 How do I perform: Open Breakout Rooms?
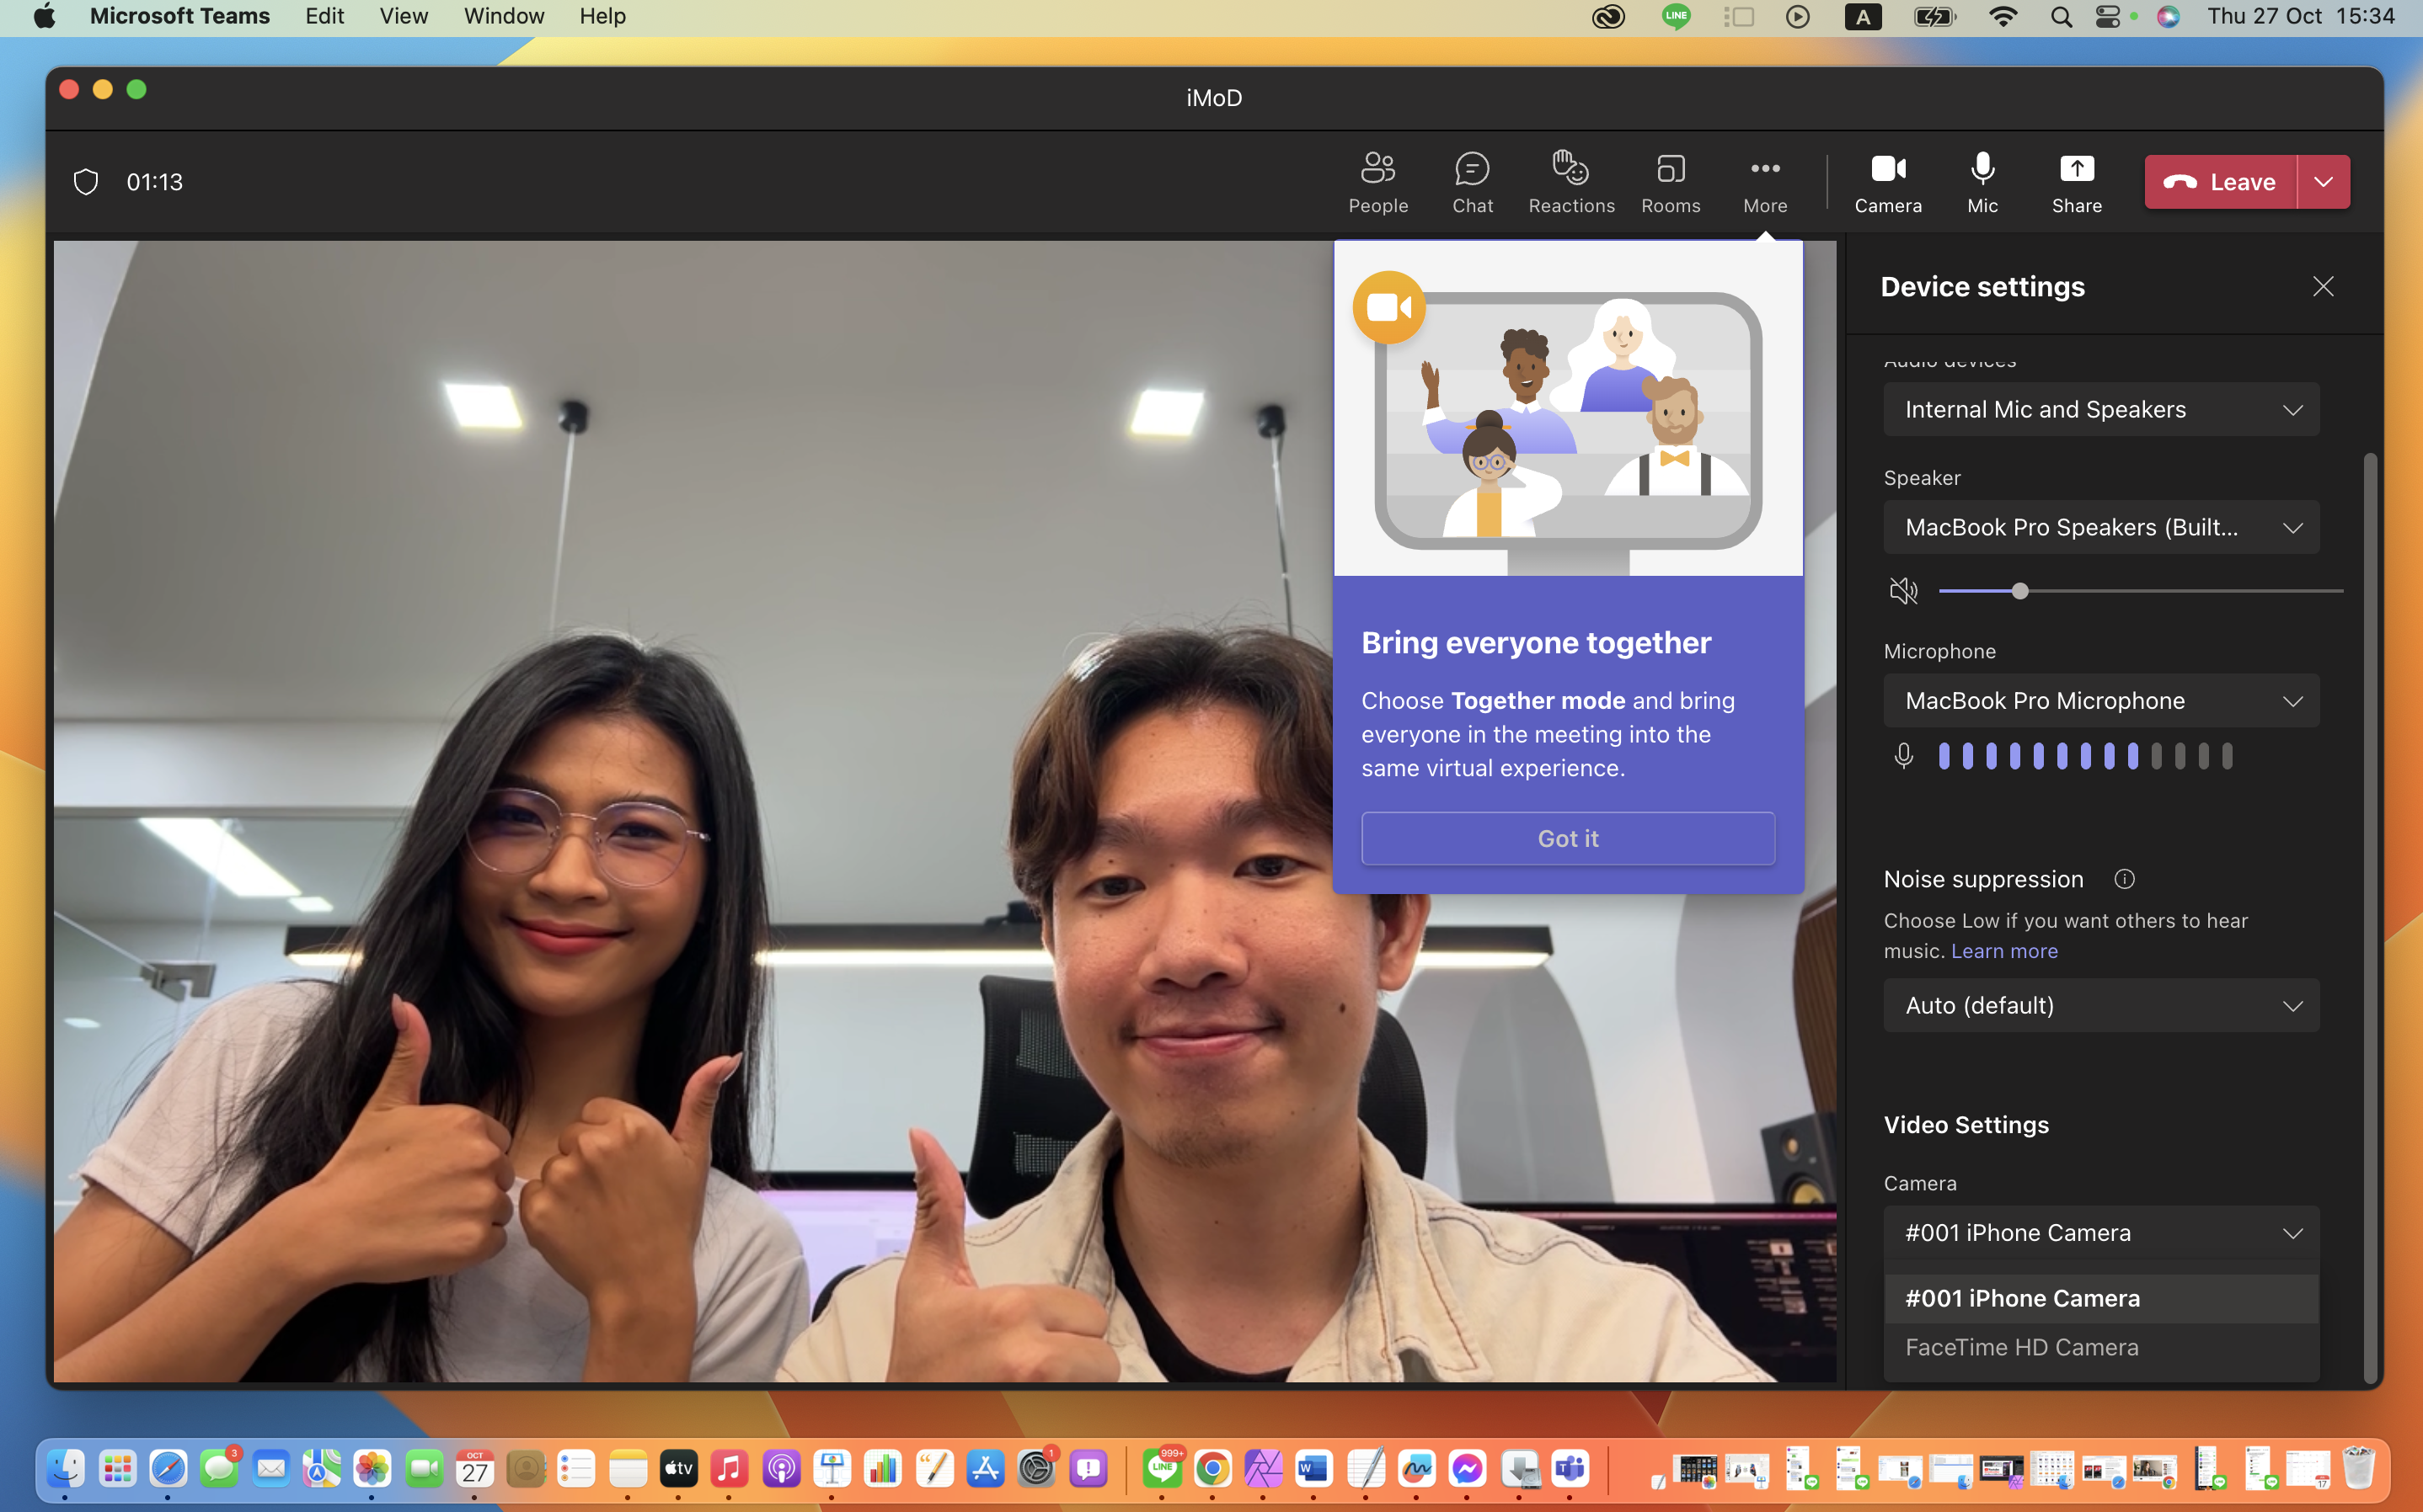[1670, 182]
